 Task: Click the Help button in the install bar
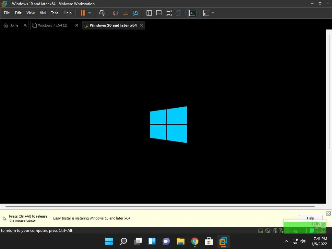point(310,218)
